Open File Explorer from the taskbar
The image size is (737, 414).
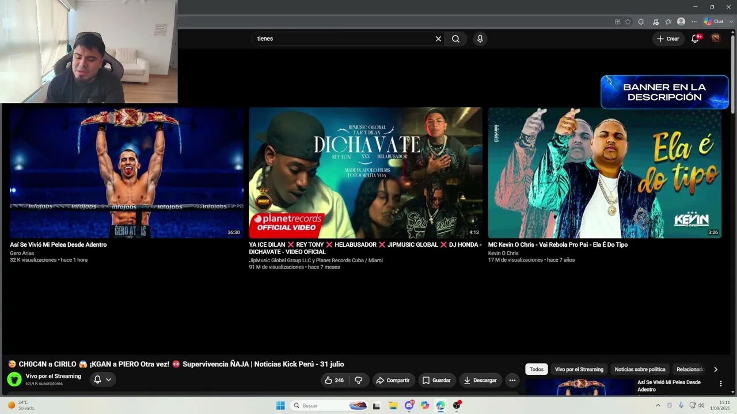pyautogui.click(x=393, y=405)
